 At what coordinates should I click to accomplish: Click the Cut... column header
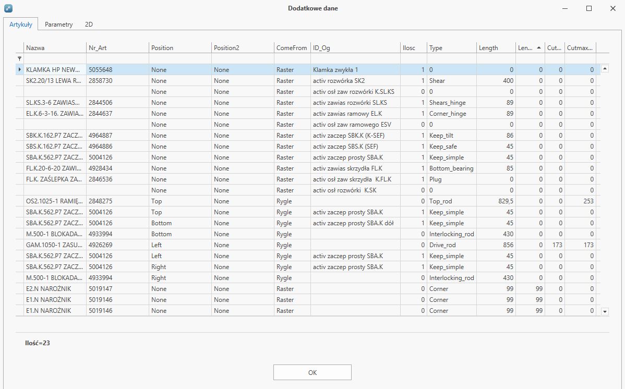point(555,48)
